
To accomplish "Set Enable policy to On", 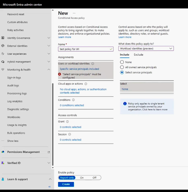I will (x=82, y=178).
